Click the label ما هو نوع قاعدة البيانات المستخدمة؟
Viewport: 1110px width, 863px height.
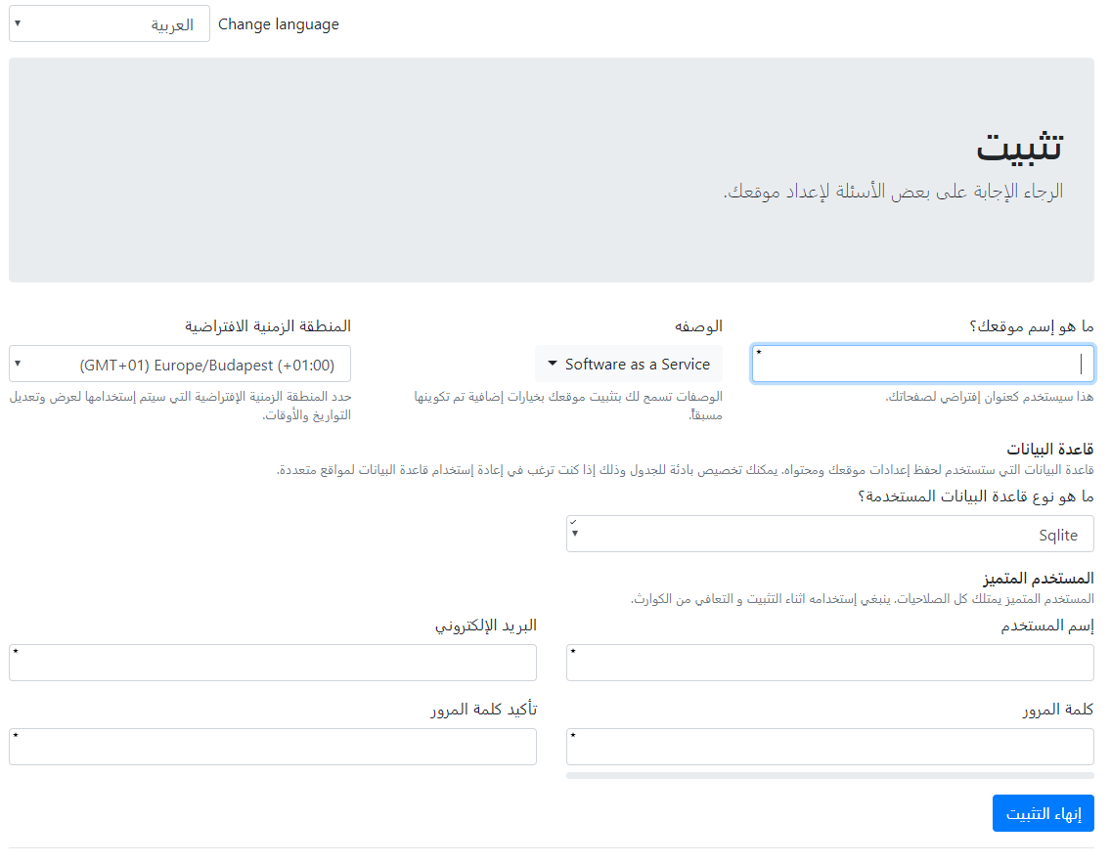pyautogui.click(x=975, y=496)
